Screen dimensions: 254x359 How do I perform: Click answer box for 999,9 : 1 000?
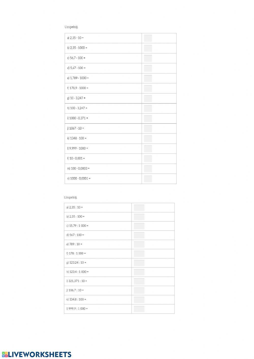tap(139, 309)
